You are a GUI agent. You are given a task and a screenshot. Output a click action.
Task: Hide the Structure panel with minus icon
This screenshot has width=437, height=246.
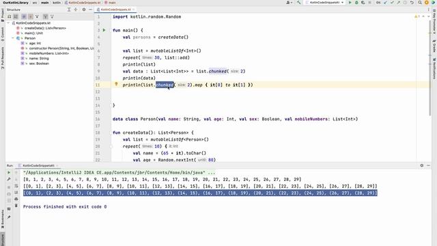[90, 10]
